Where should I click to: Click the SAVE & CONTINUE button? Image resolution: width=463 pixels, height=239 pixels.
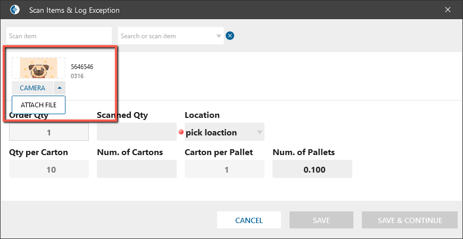(x=409, y=220)
